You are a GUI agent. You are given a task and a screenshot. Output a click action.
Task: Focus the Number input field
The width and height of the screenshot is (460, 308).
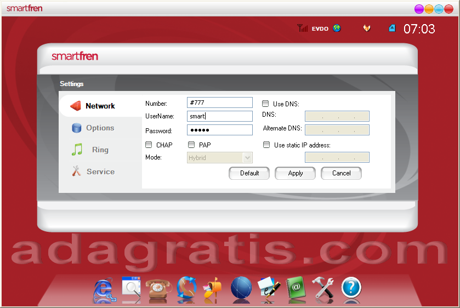point(220,102)
